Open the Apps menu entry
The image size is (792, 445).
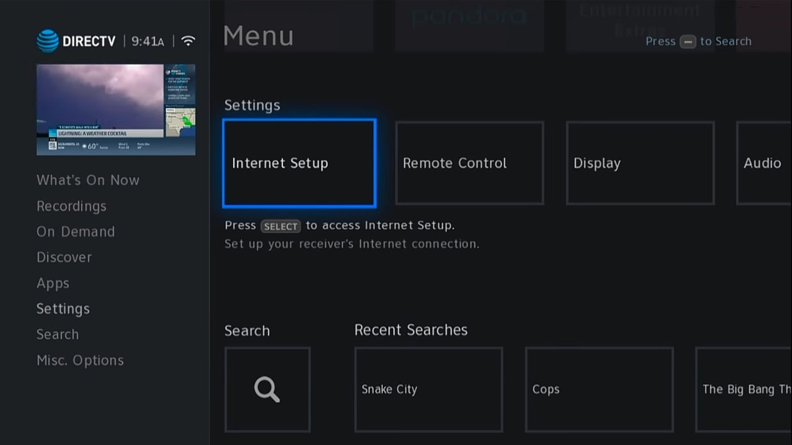(x=53, y=283)
